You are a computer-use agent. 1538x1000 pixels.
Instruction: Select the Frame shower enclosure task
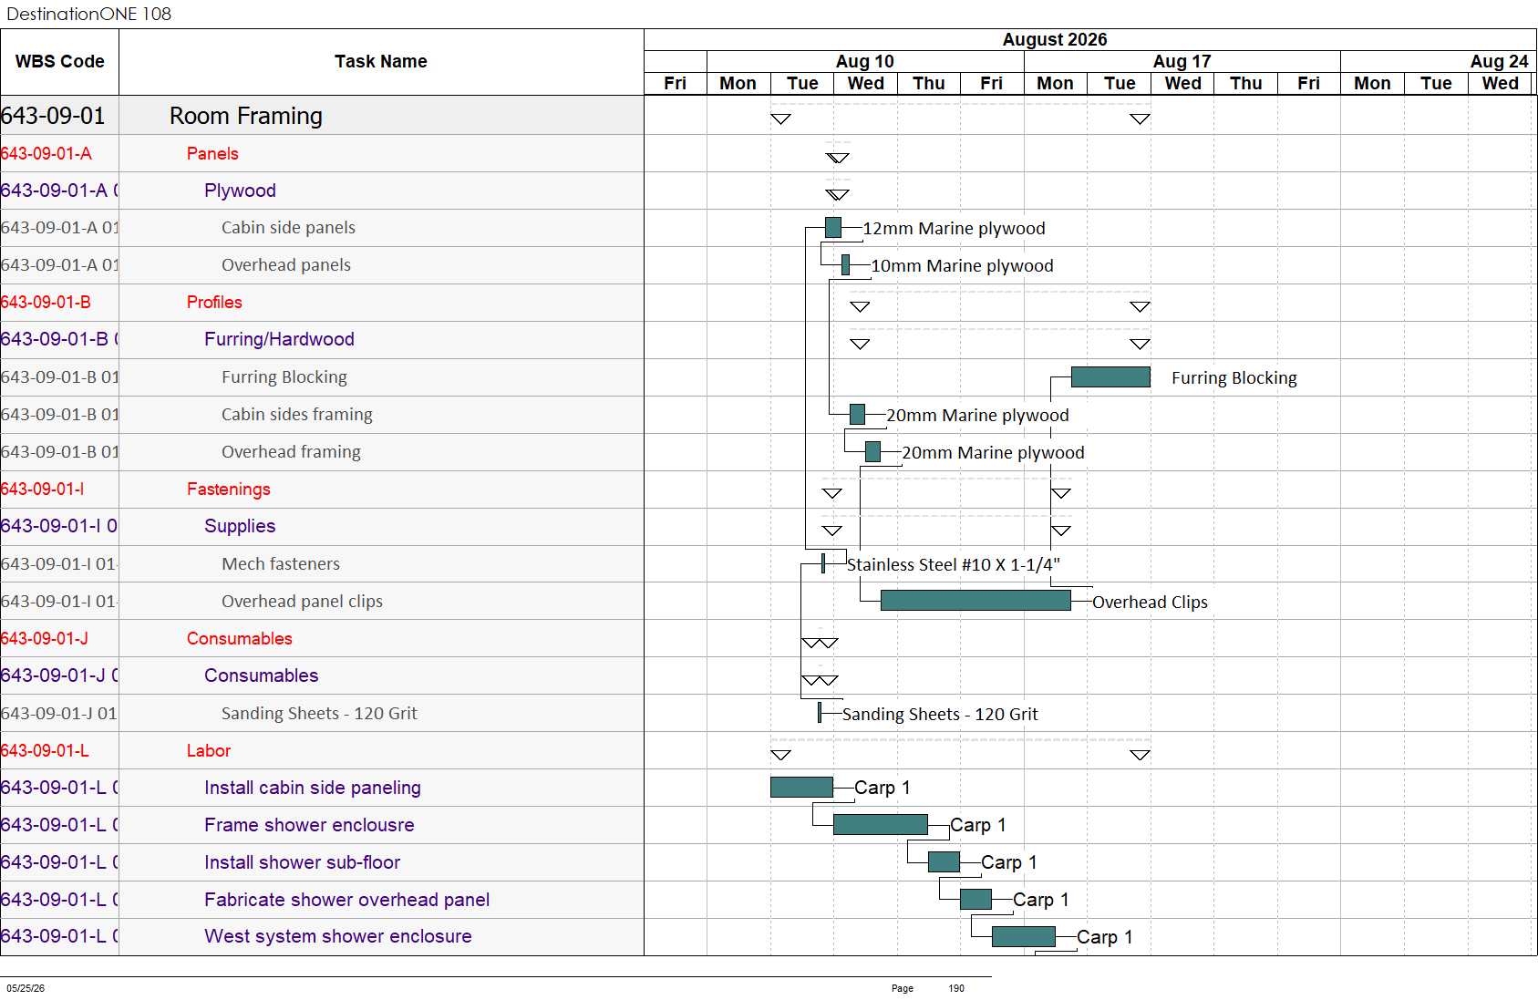tap(309, 825)
